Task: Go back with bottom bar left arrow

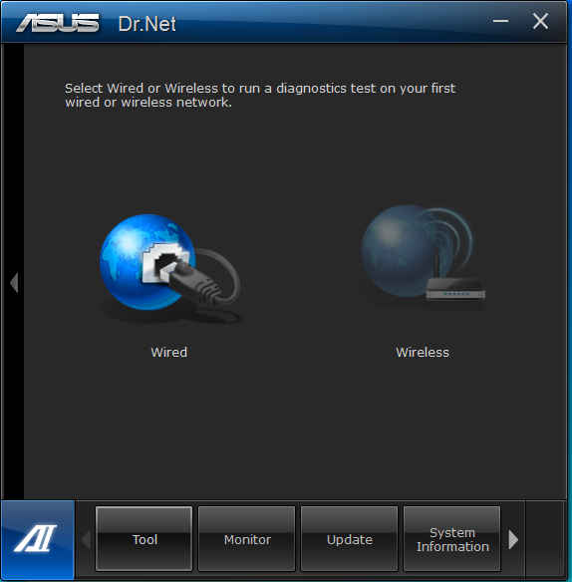Action: coord(86,539)
